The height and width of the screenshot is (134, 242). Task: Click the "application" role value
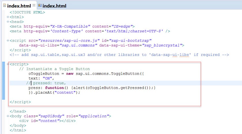click(93, 116)
